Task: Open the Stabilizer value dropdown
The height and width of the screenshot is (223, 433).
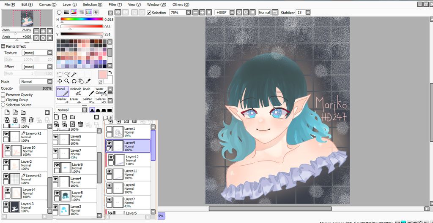Action: tap(308, 12)
